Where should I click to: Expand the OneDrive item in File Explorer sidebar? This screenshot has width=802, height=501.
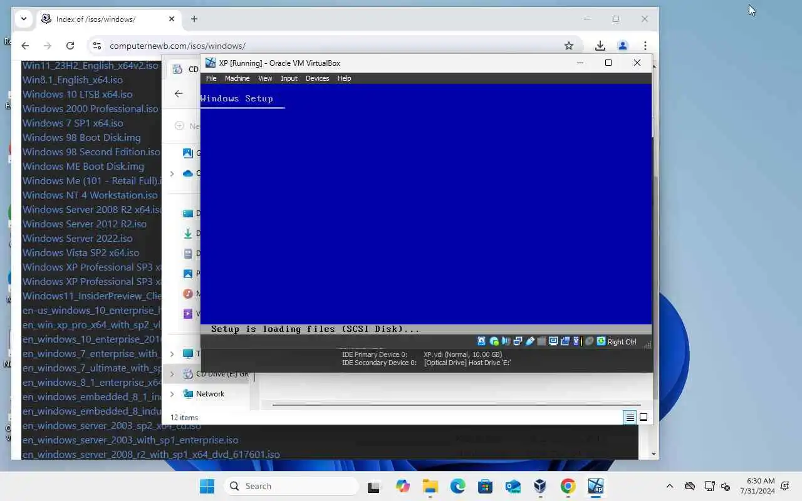172,173
